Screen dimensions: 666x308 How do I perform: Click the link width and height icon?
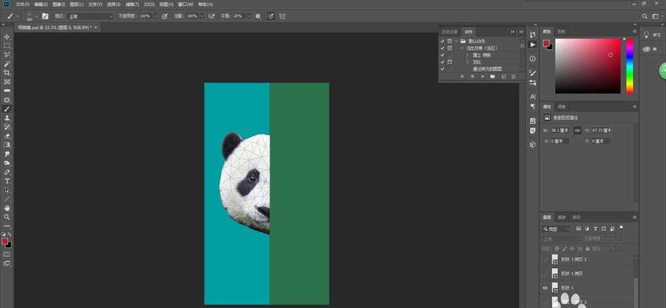(x=577, y=130)
